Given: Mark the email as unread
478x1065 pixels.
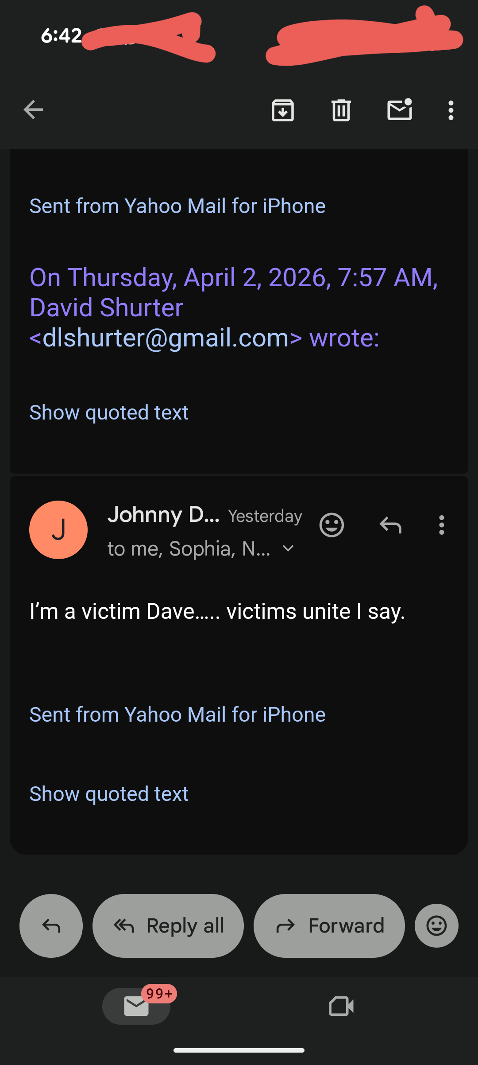Looking at the screenshot, I should (x=400, y=110).
